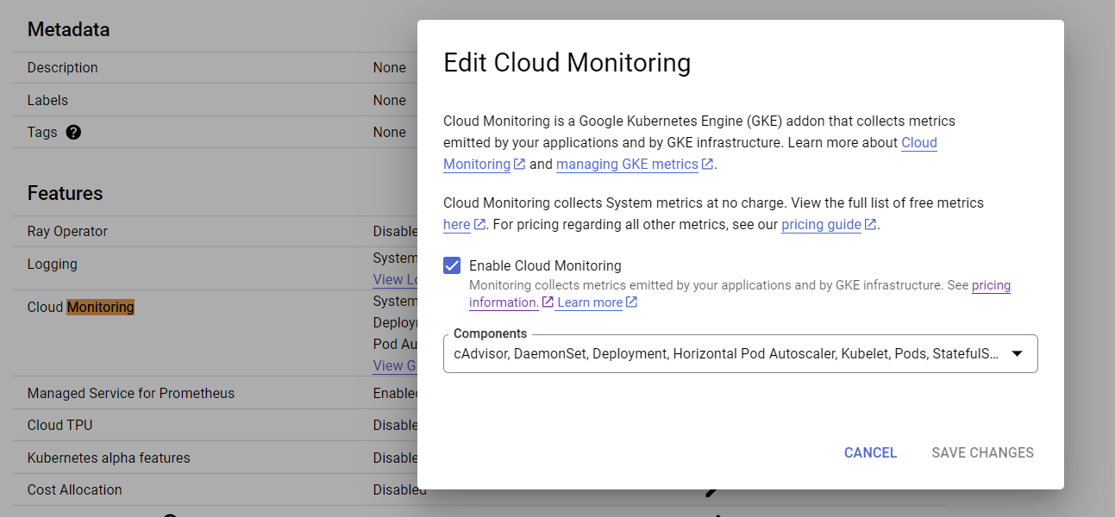Click external-link icon after pricing information
This screenshot has width=1115, height=517.
548,302
